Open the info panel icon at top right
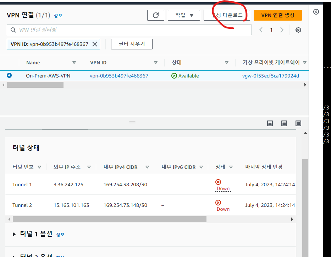This screenshot has width=331, height=257. [x=316, y=12]
